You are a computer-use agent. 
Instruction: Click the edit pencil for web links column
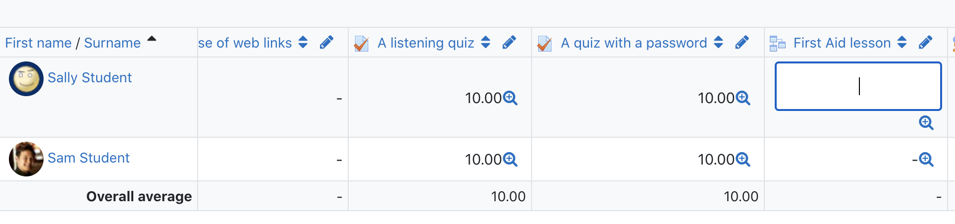pos(326,43)
